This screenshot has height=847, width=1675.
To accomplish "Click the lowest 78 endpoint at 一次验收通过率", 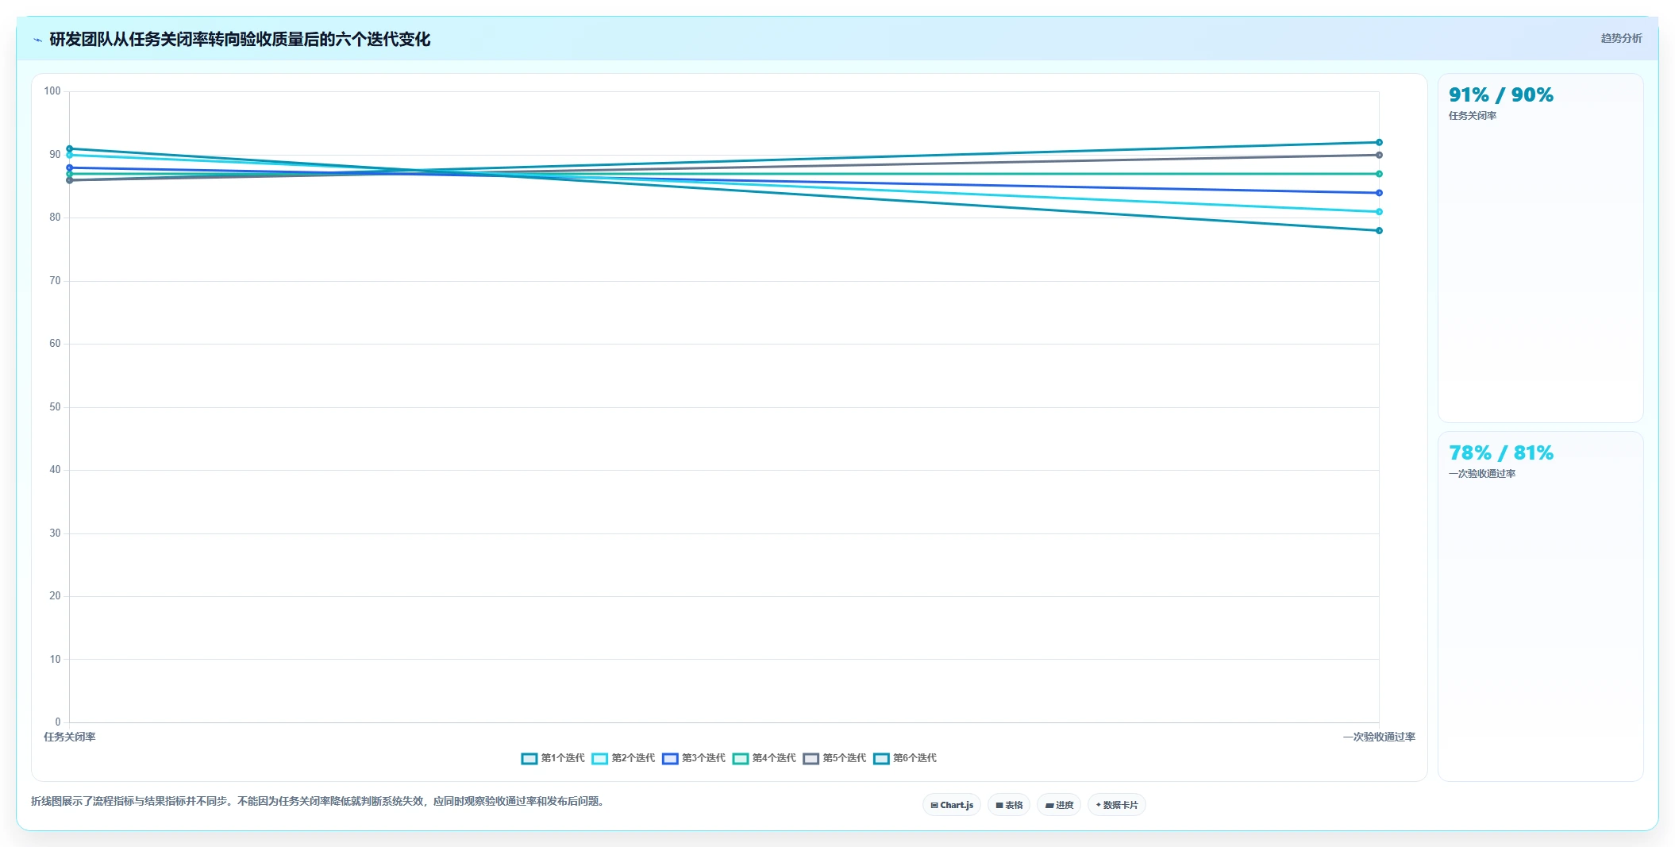I will 1379,231.
